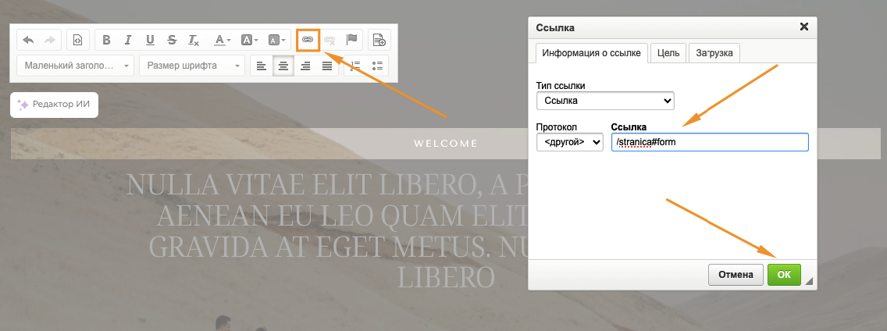This screenshot has height=331, width=887.
Task: Click the remove formatting icon
Action: click(193, 40)
